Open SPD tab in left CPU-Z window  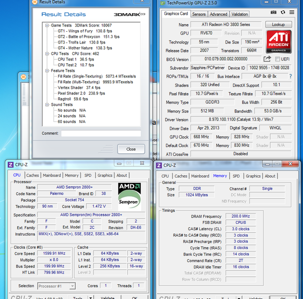(x=88, y=175)
